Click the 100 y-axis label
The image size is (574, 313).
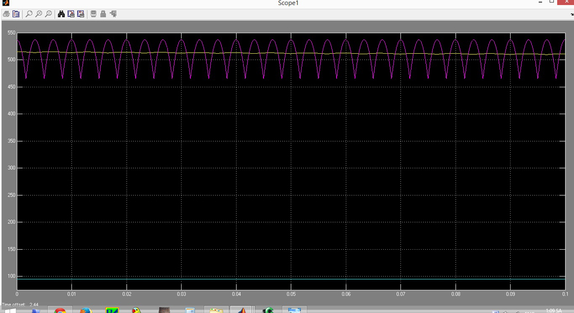point(11,276)
